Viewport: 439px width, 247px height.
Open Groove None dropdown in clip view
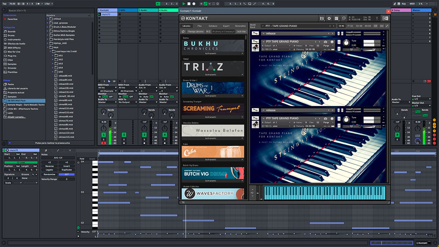[x=29, y=178]
